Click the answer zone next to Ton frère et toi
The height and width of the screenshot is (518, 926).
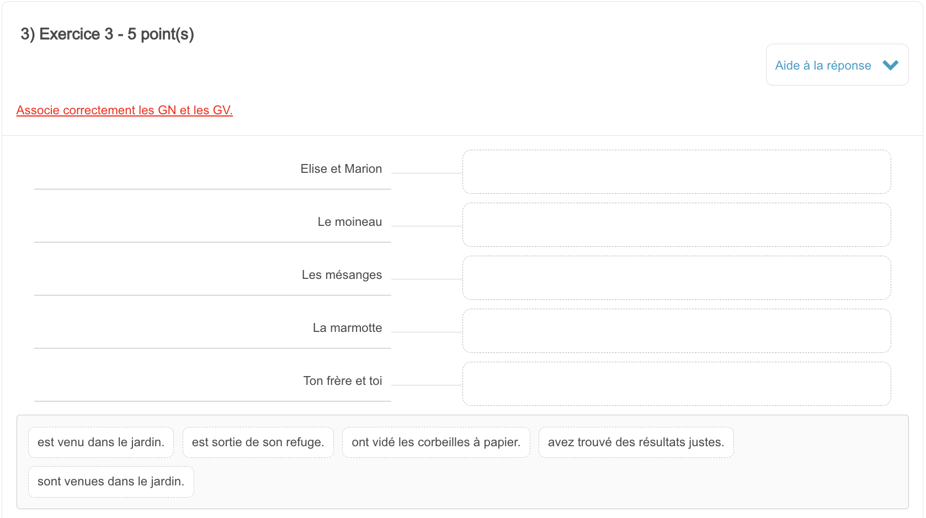(676, 383)
